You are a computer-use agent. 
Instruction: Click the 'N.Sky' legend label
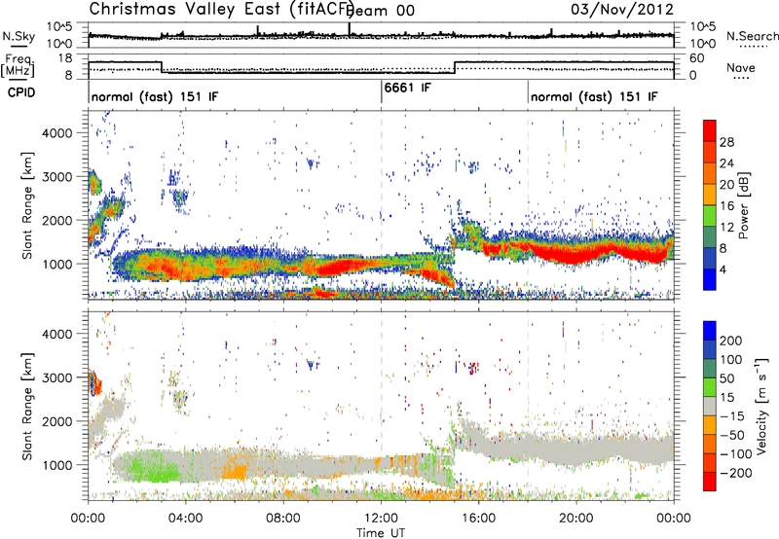pos(19,36)
